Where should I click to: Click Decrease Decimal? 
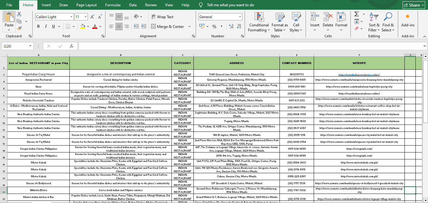pos(239,26)
